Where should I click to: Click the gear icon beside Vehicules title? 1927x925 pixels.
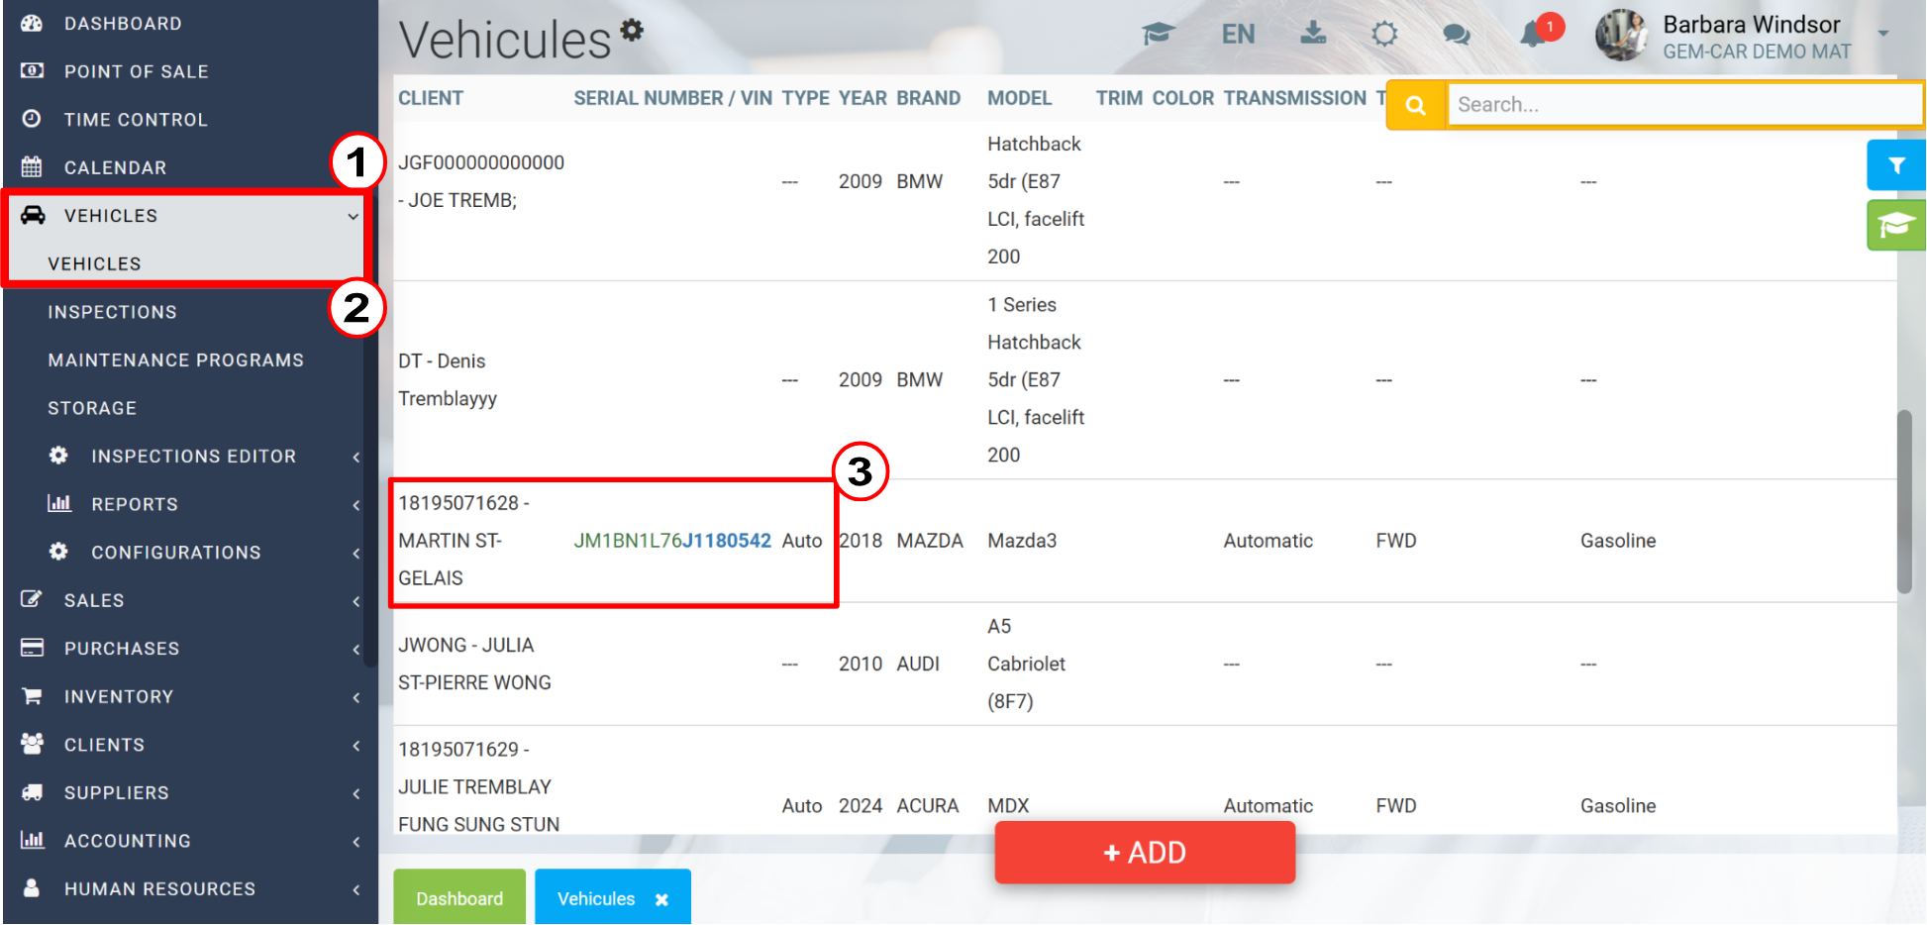click(x=632, y=30)
